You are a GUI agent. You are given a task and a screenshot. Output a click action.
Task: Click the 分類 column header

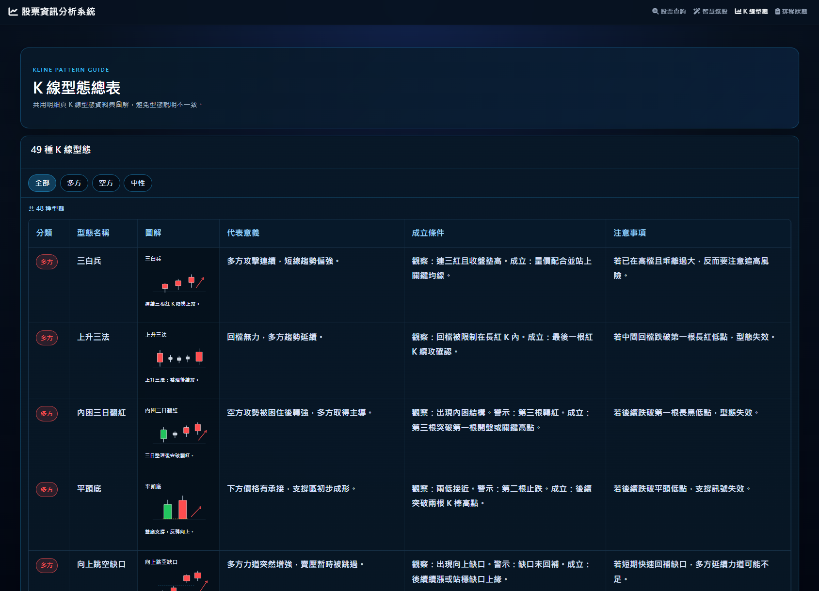pos(44,233)
